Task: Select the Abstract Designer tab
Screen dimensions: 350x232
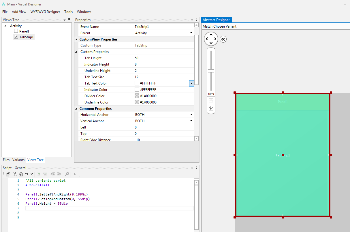Action: [x=216, y=20]
